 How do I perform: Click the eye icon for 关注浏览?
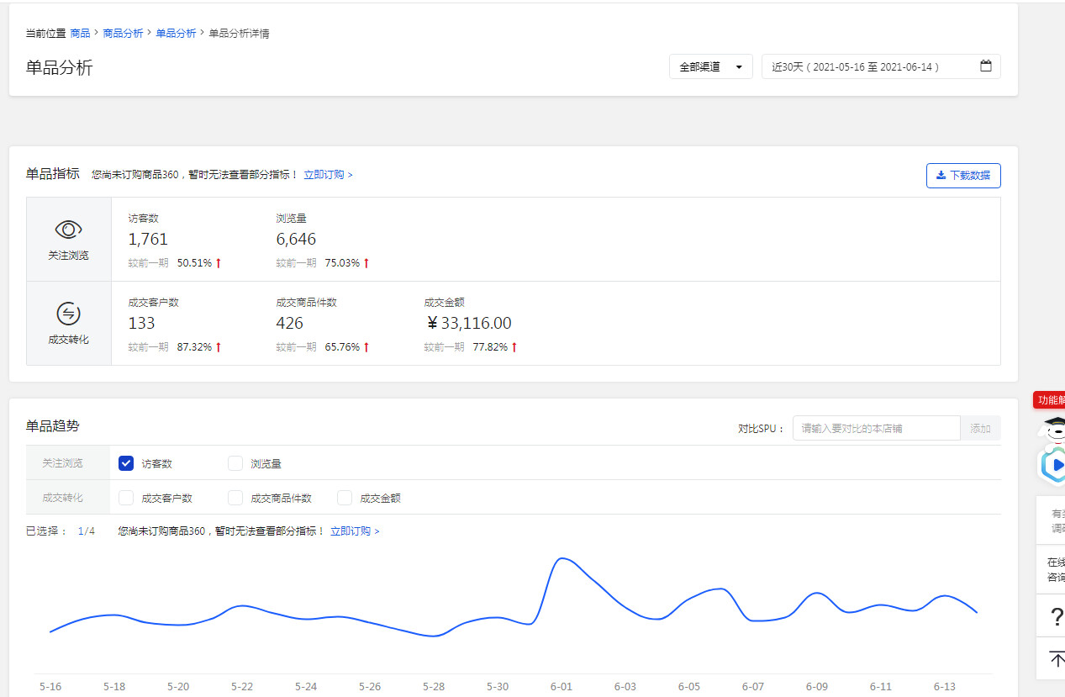pyautogui.click(x=68, y=229)
